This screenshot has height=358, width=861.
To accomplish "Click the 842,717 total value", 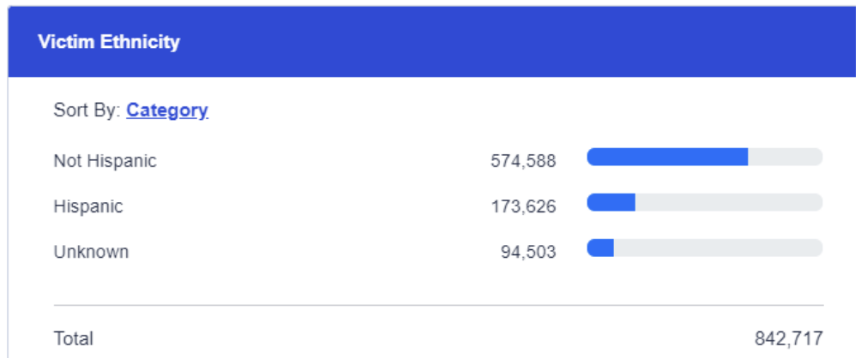I will [x=789, y=338].
